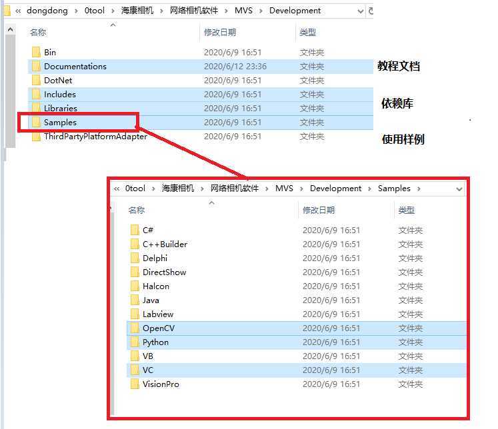The height and width of the screenshot is (429, 498).
Task: Select the Libraries folder name
Action: (61, 108)
